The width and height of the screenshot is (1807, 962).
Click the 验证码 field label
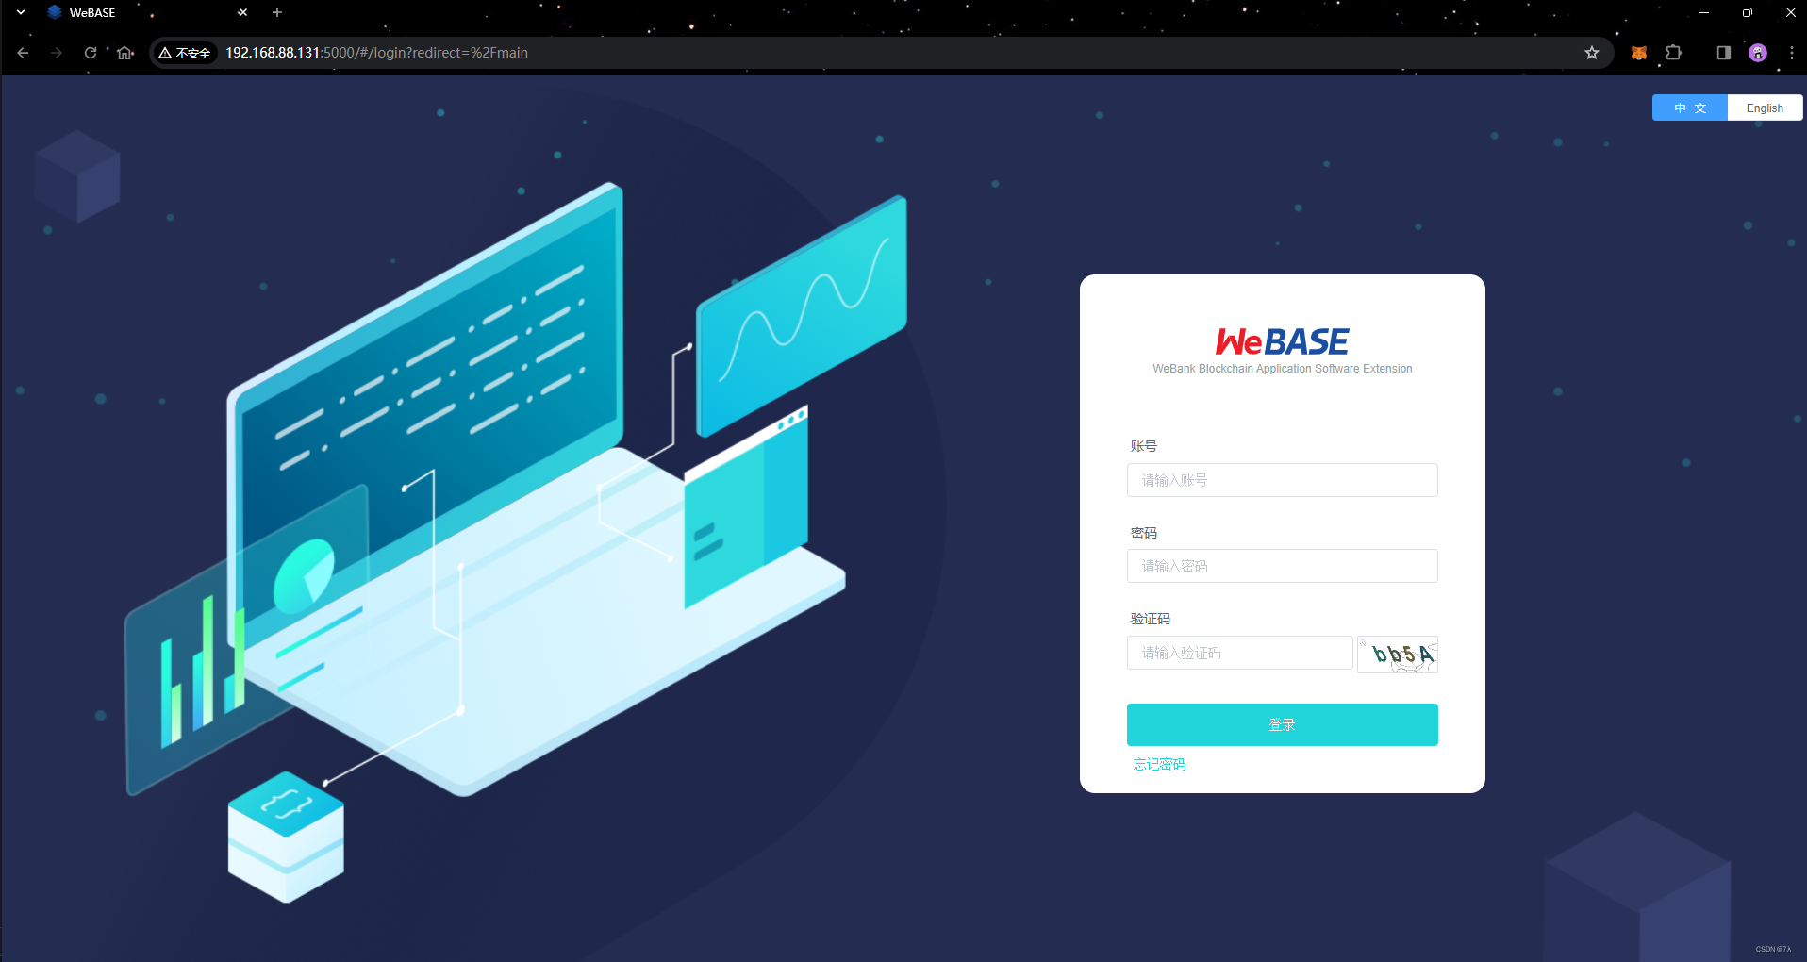point(1150,619)
